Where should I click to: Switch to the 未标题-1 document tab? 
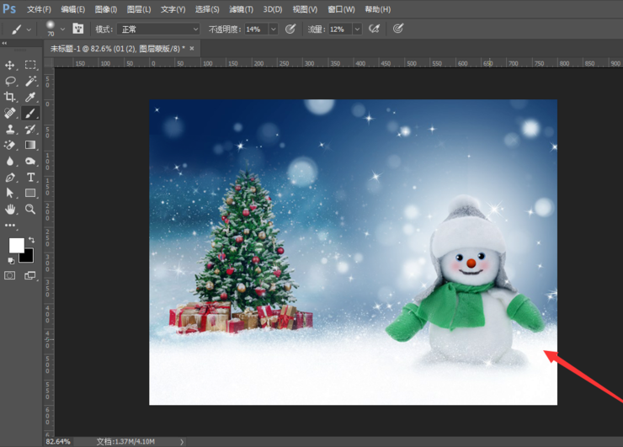(x=118, y=49)
